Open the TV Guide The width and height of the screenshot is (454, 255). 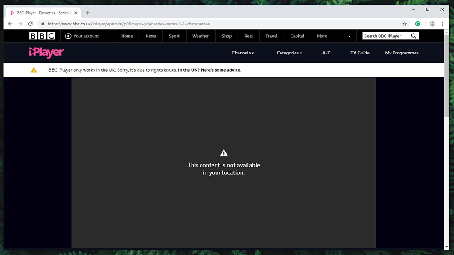point(360,53)
